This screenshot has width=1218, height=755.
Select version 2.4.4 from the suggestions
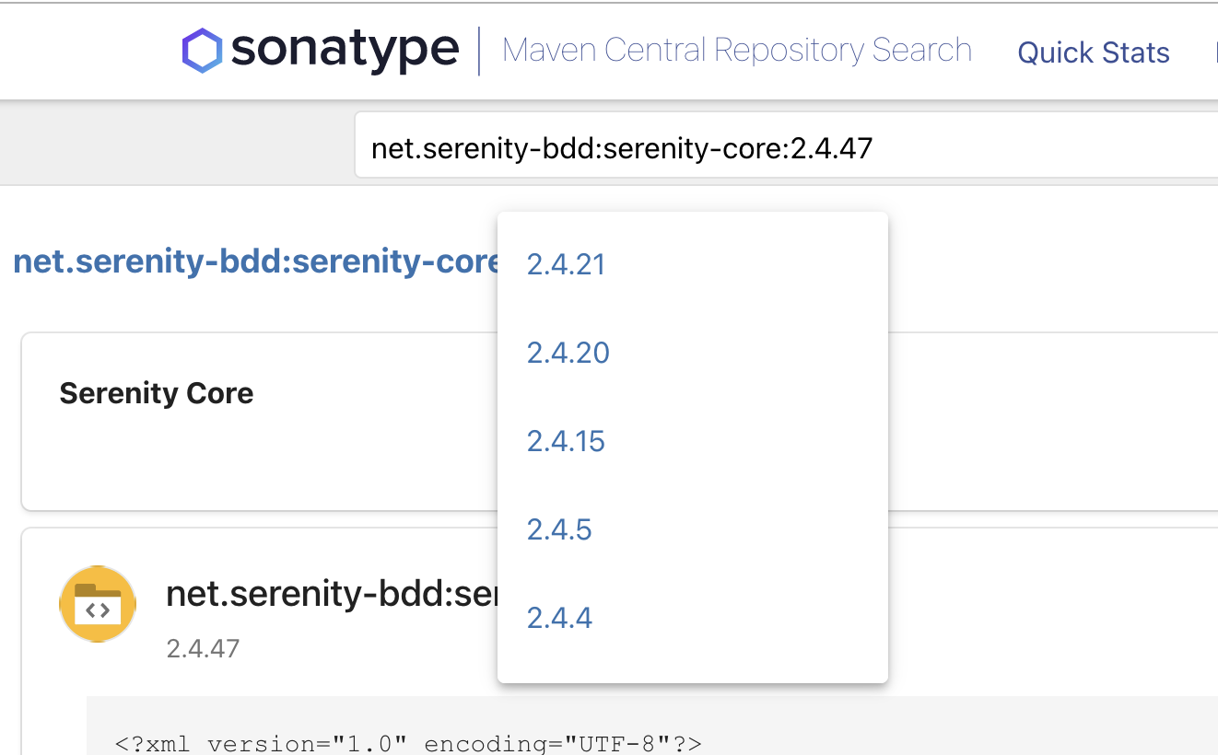click(x=559, y=618)
